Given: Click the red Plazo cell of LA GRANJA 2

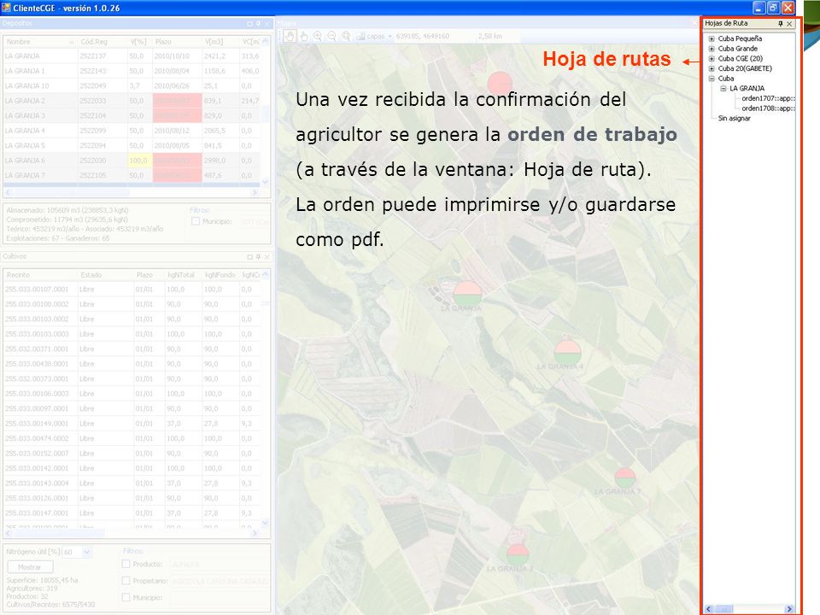Looking at the screenshot, I should pos(178,101).
